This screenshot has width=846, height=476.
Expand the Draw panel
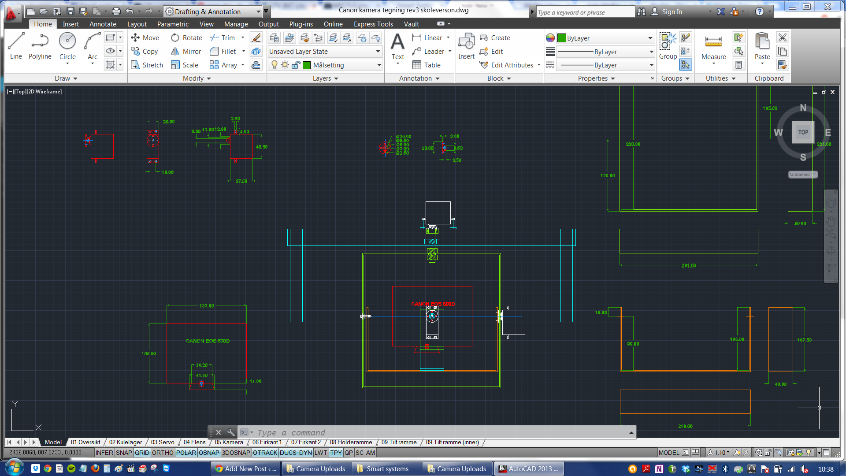click(x=66, y=78)
